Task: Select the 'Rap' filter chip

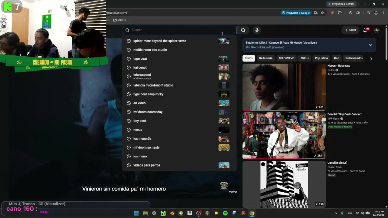Action: click(336, 58)
